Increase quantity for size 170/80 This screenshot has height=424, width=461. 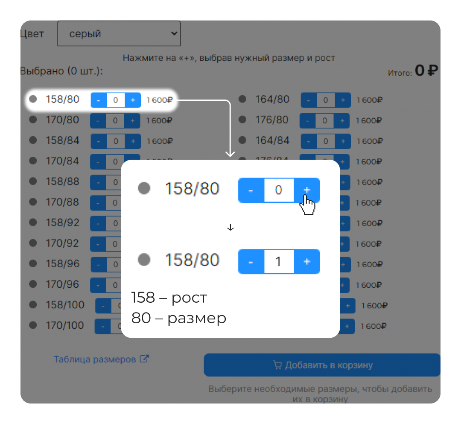coord(132,121)
